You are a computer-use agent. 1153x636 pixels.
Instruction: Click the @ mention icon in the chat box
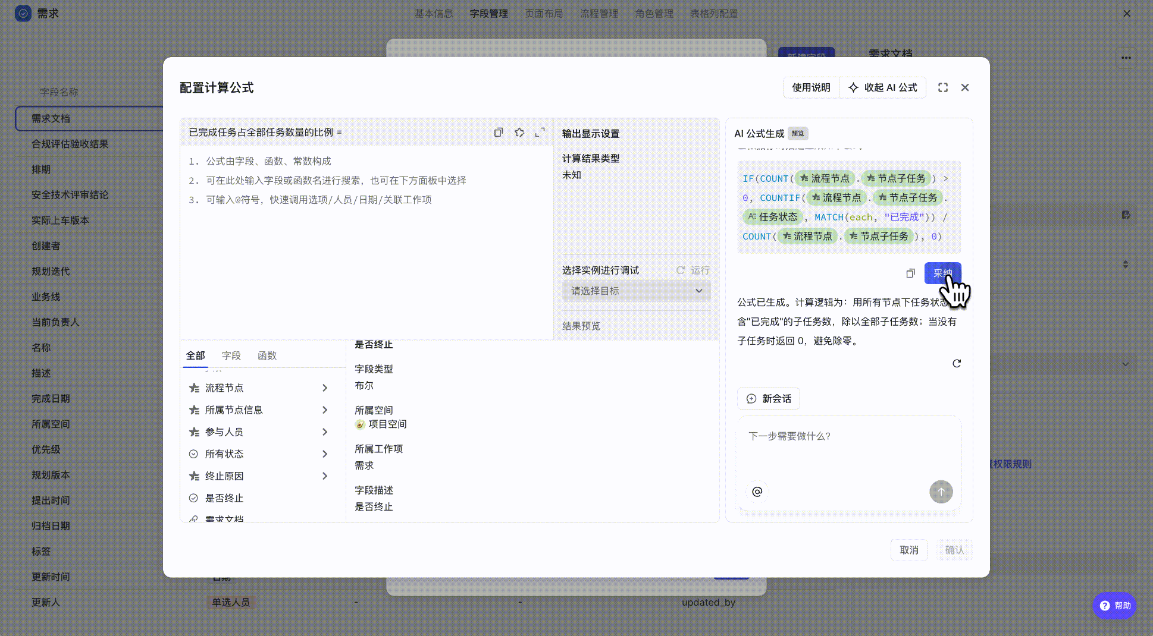coord(757,492)
